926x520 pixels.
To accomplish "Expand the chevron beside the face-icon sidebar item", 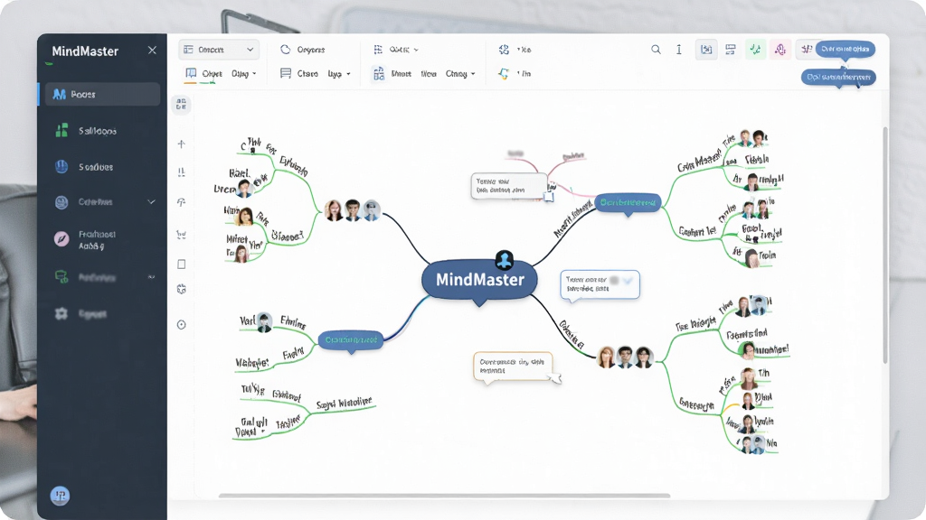I will (x=151, y=202).
